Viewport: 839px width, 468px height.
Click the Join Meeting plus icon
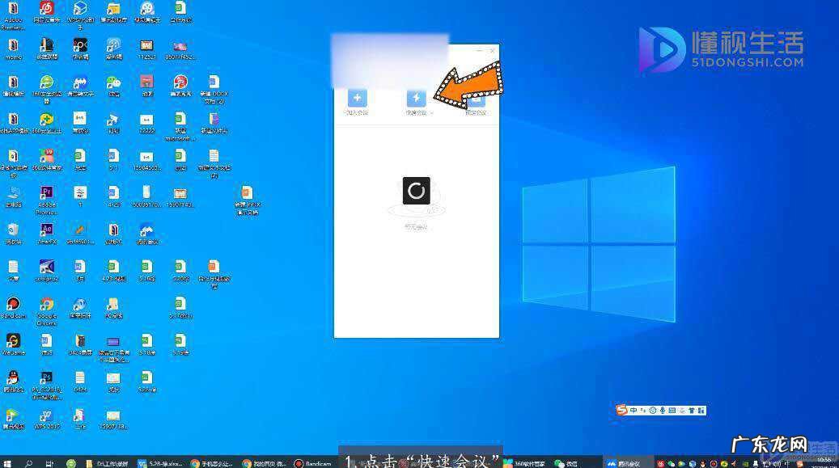click(x=357, y=99)
